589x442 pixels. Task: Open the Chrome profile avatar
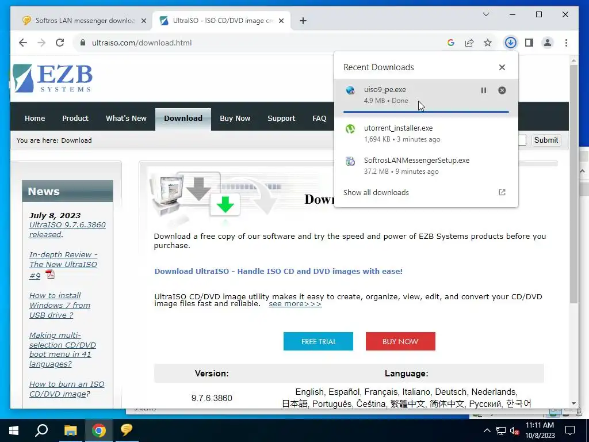(x=548, y=43)
